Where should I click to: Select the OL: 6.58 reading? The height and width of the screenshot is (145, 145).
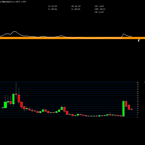click(99, 12)
